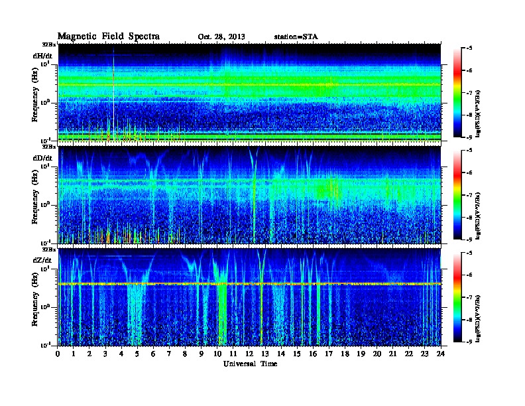This screenshot has height=406, width=525.
Task: Click the 10^1 frequency tick of dZ/dt panel
Action: tap(45, 269)
